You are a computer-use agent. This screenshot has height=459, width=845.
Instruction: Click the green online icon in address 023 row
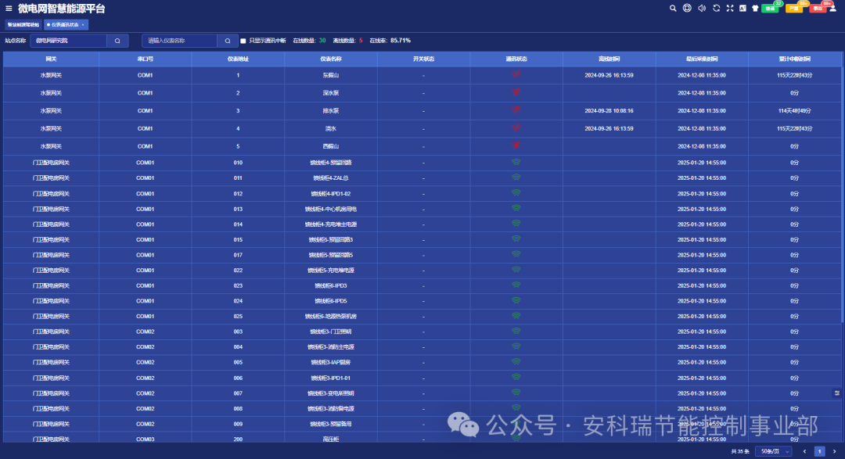[516, 285]
